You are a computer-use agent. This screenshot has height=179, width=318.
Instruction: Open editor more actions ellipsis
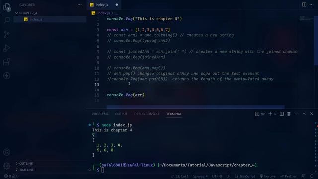(312, 5)
